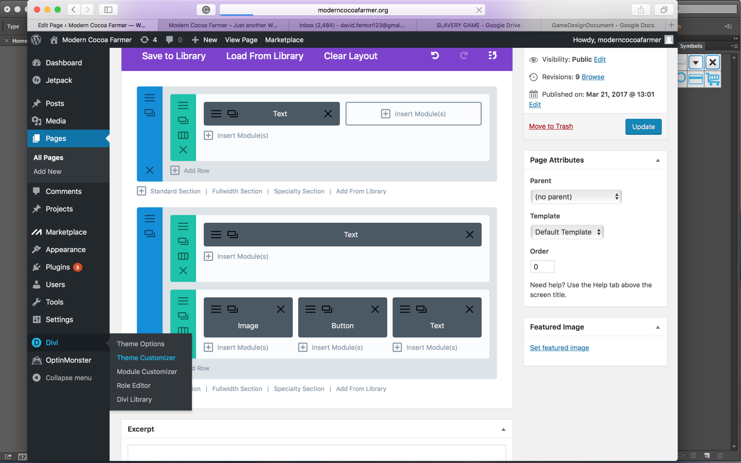Collapse the Page Attributes panel
Screen dimensions: 741x463
tap(657, 160)
